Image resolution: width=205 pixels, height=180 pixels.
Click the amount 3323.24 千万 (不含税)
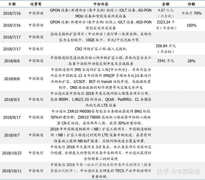click(x=166, y=25)
